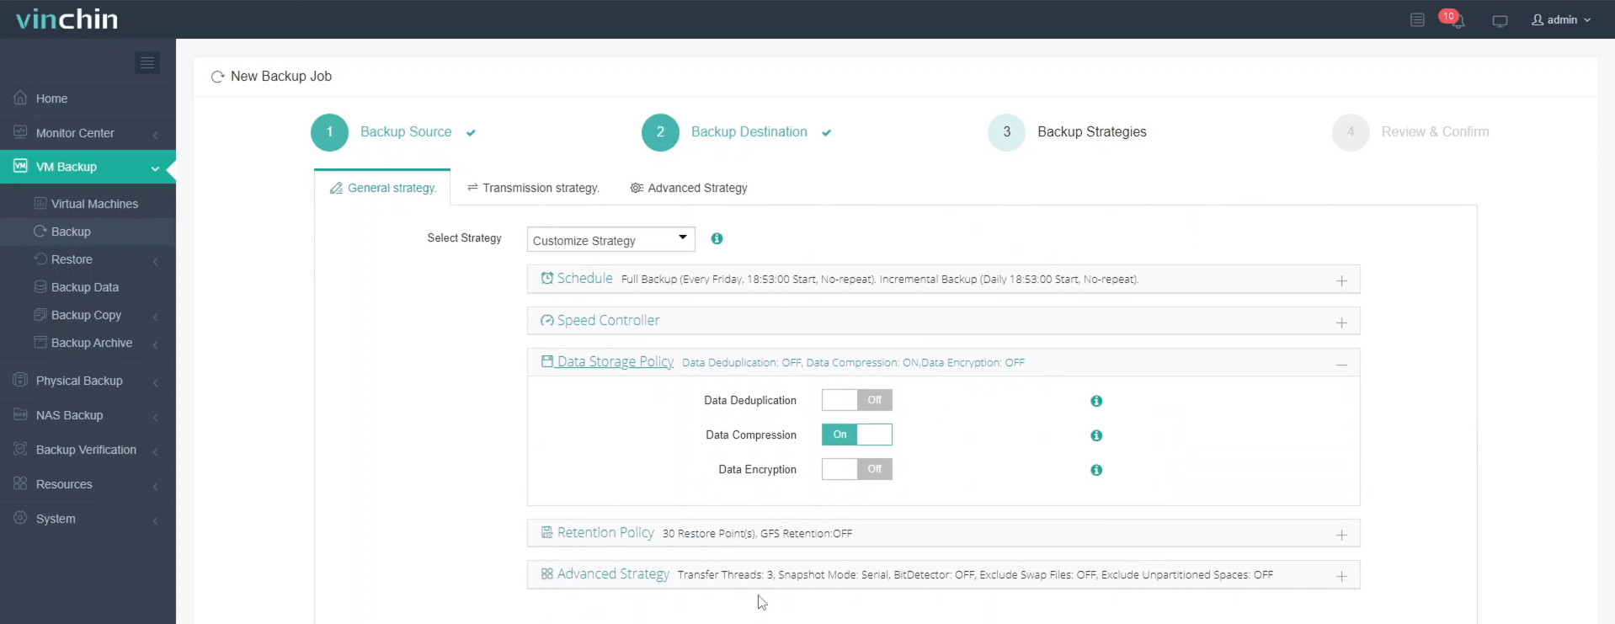Open the Customize Strategy dropdown
This screenshot has width=1615, height=624.
(x=611, y=240)
